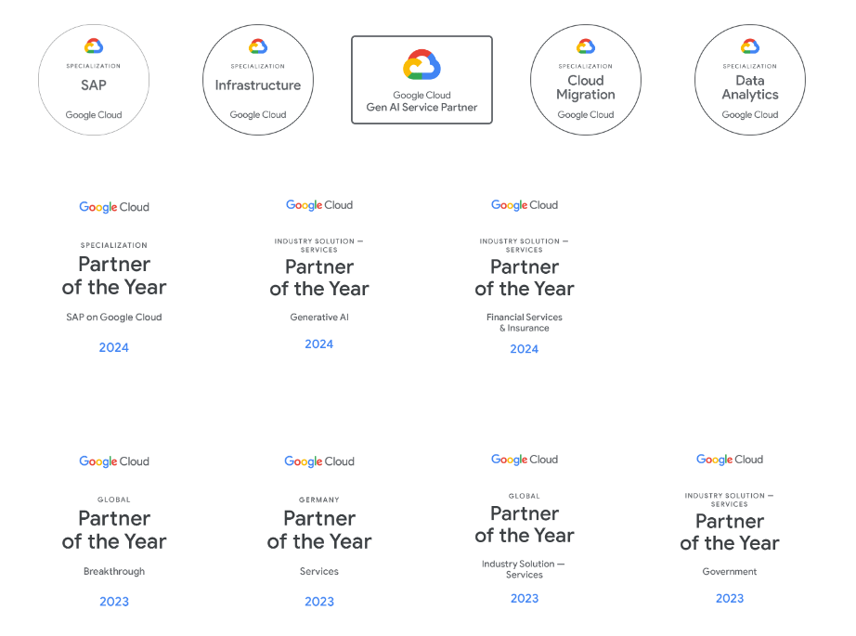Select the Data Analytics specialization badge

(x=750, y=80)
